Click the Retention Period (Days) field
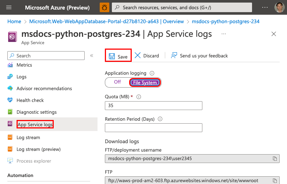The height and width of the screenshot is (184, 287). (153, 128)
